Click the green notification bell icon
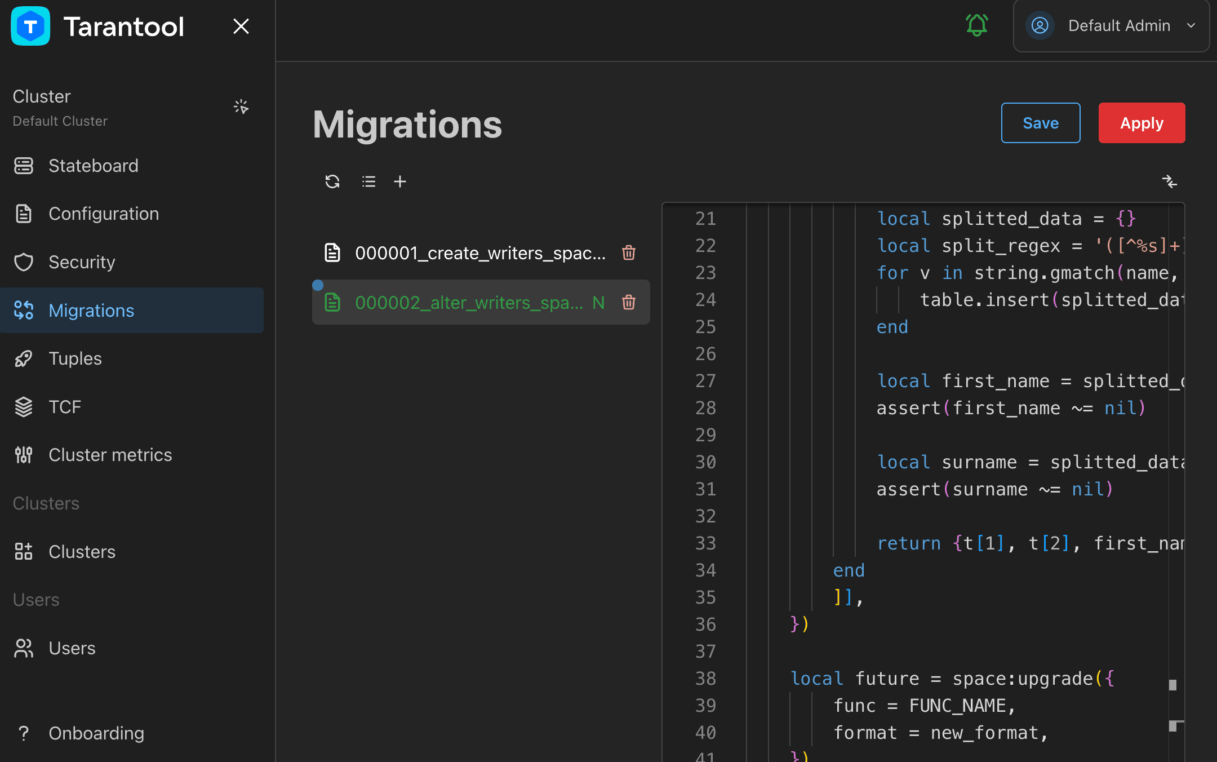Screen dimensions: 1217x762 click(977, 25)
